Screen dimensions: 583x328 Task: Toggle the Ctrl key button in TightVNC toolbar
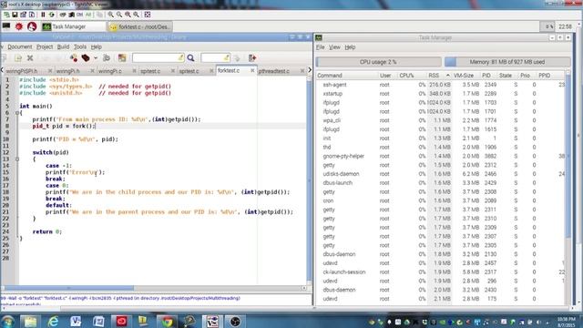(79, 15)
